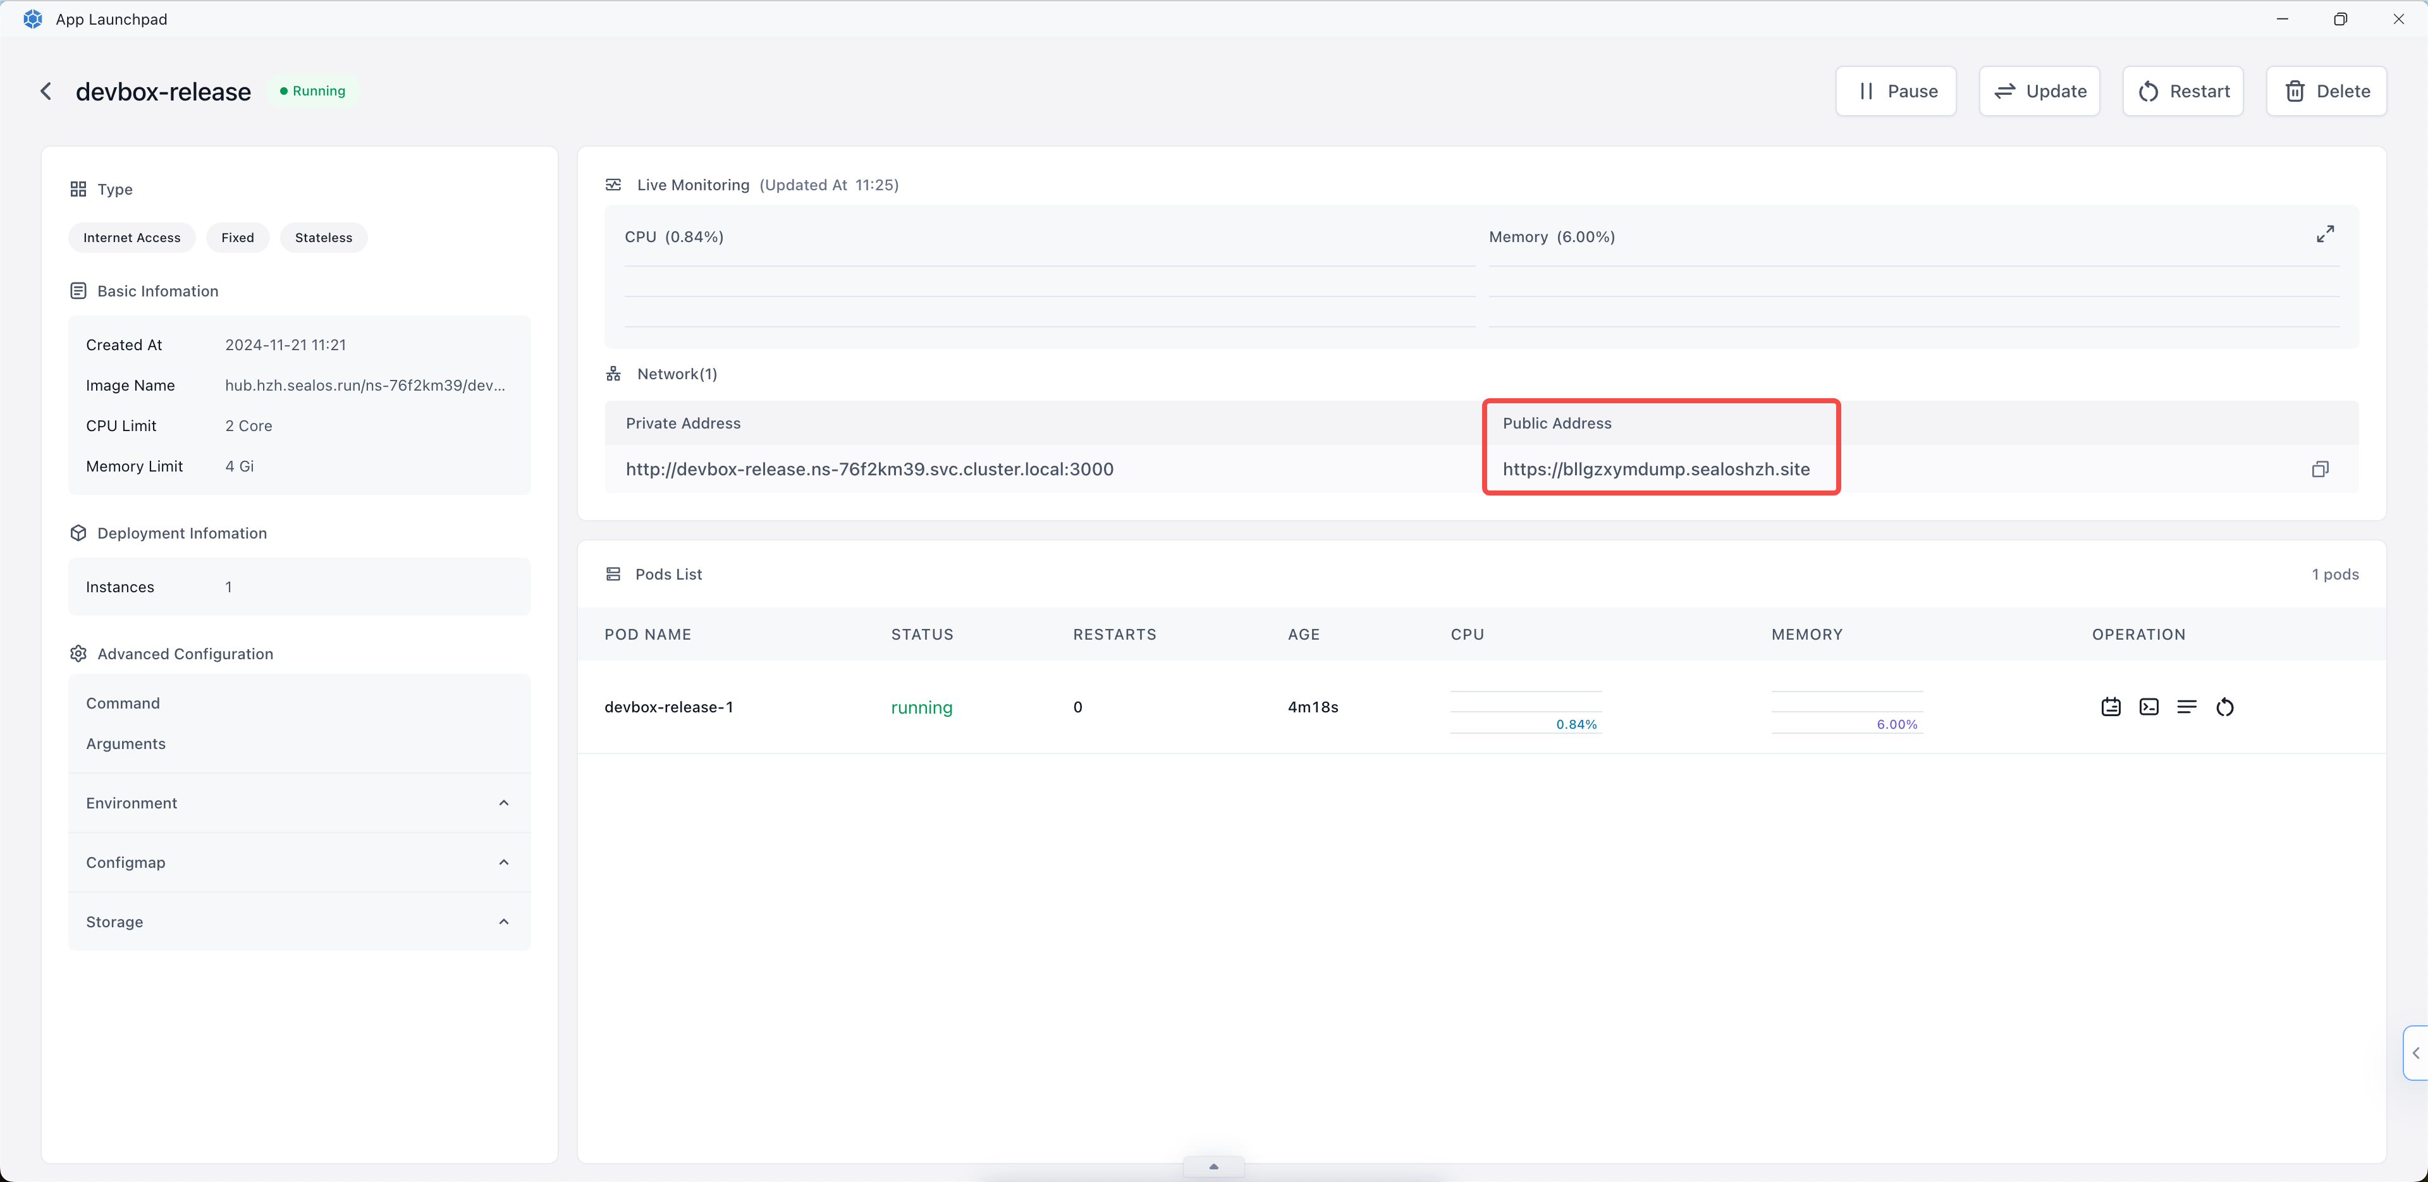Viewport: 2428px width, 1182px height.
Task: Go back using the left arrow icon
Action: tap(46, 92)
